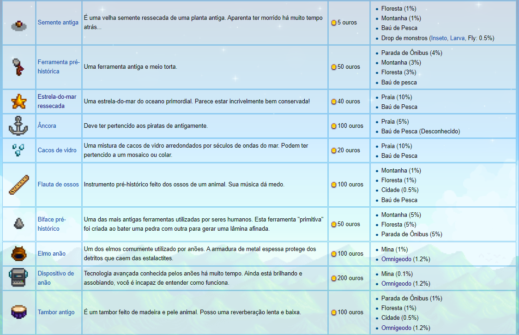Screen dimensions: 519x335
Task: Open the Elmo anão link
Action: tap(51, 254)
